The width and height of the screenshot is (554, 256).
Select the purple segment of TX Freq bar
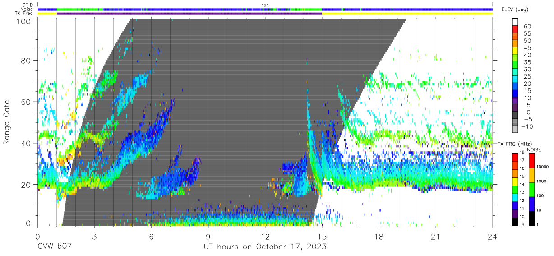[x=189, y=14]
